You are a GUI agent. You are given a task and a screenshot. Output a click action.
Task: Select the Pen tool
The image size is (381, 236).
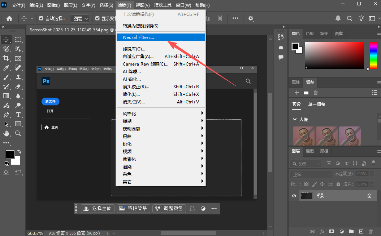(6, 115)
